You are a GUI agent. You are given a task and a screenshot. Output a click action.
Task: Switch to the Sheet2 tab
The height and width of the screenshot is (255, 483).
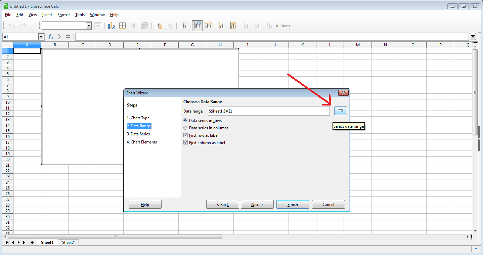coord(68,242)
